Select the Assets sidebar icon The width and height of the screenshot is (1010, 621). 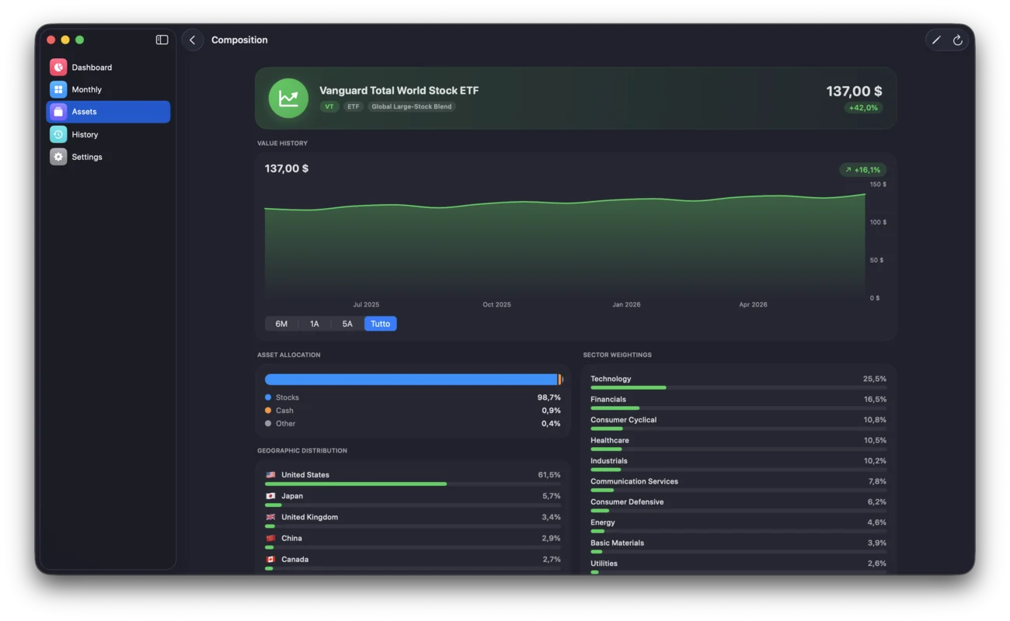(x=58, y=112)
